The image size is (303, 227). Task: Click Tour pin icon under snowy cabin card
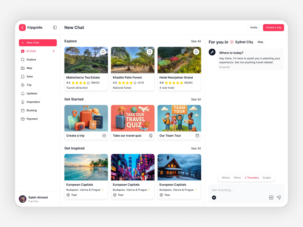point(161,195)
